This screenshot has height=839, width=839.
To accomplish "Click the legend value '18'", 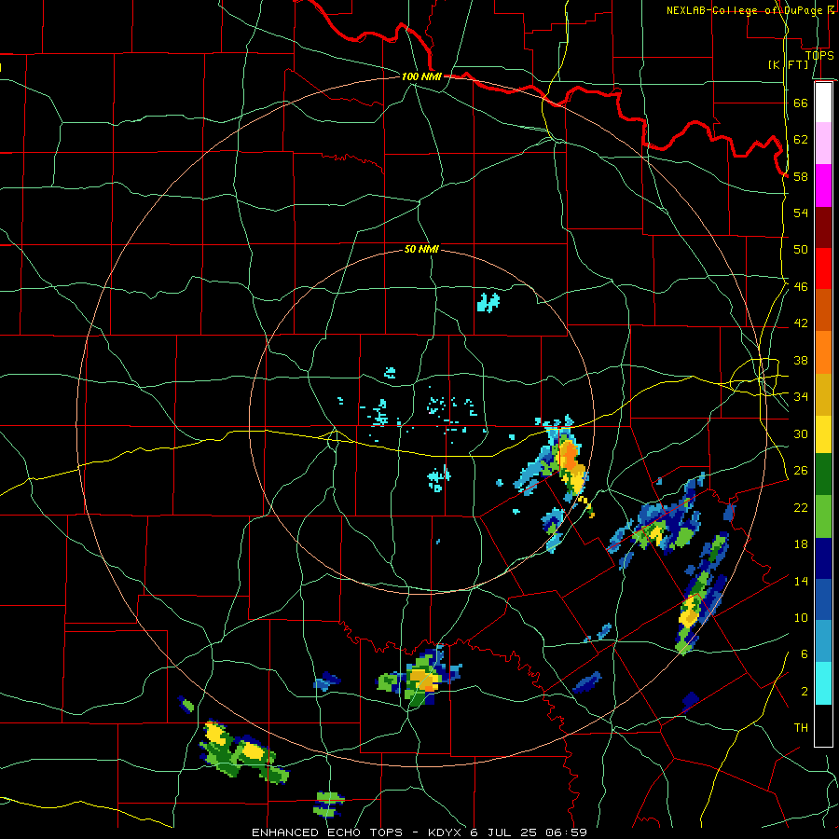I will point(801,543).
